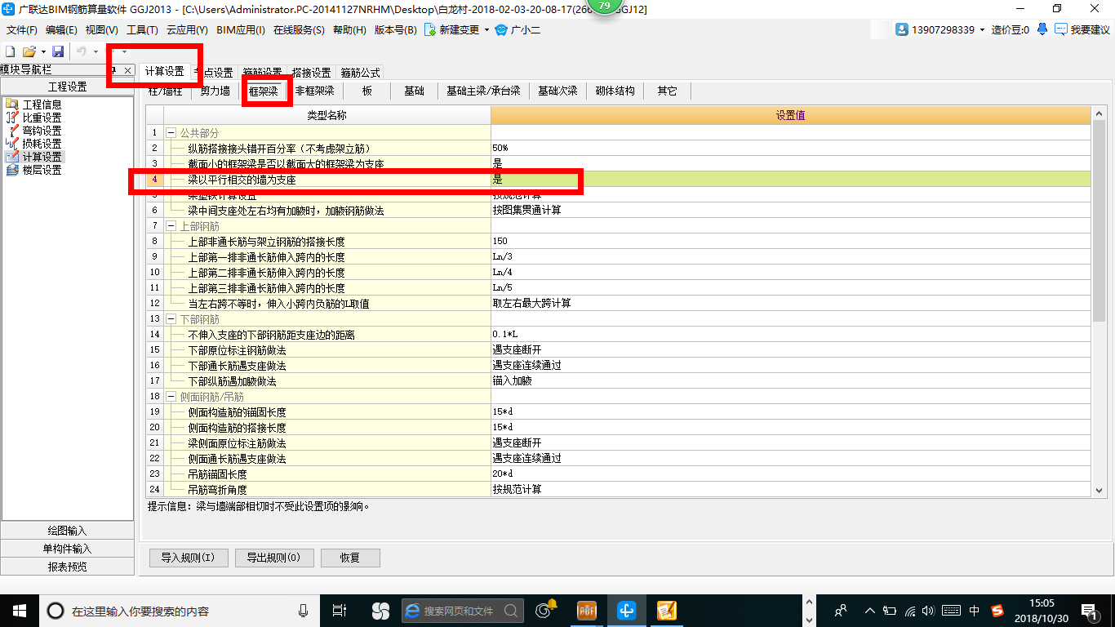Screen dimensions: 1115x627
Task: Switch to the 砌体结构 sub-tab
Action: (x=615, y=91)
